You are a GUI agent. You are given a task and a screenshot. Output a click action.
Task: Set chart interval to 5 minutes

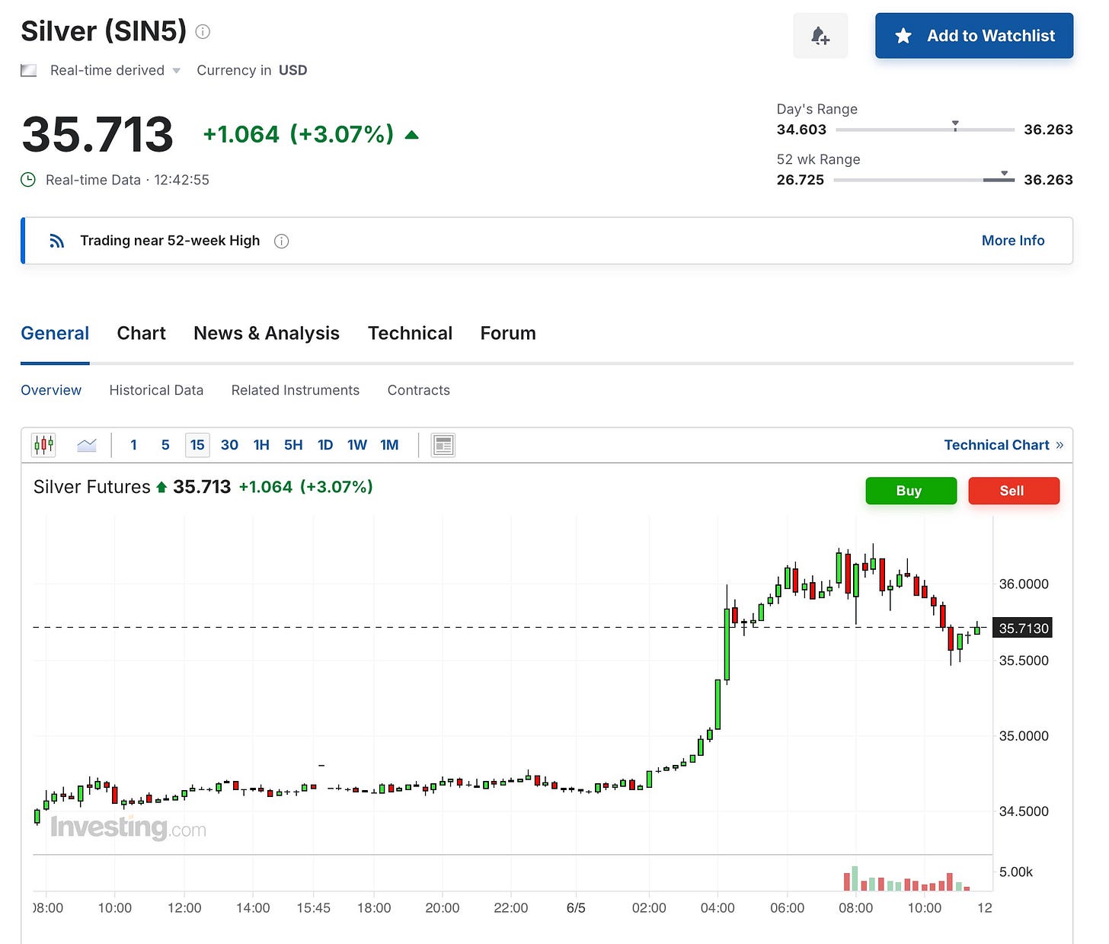coord(165,445)
